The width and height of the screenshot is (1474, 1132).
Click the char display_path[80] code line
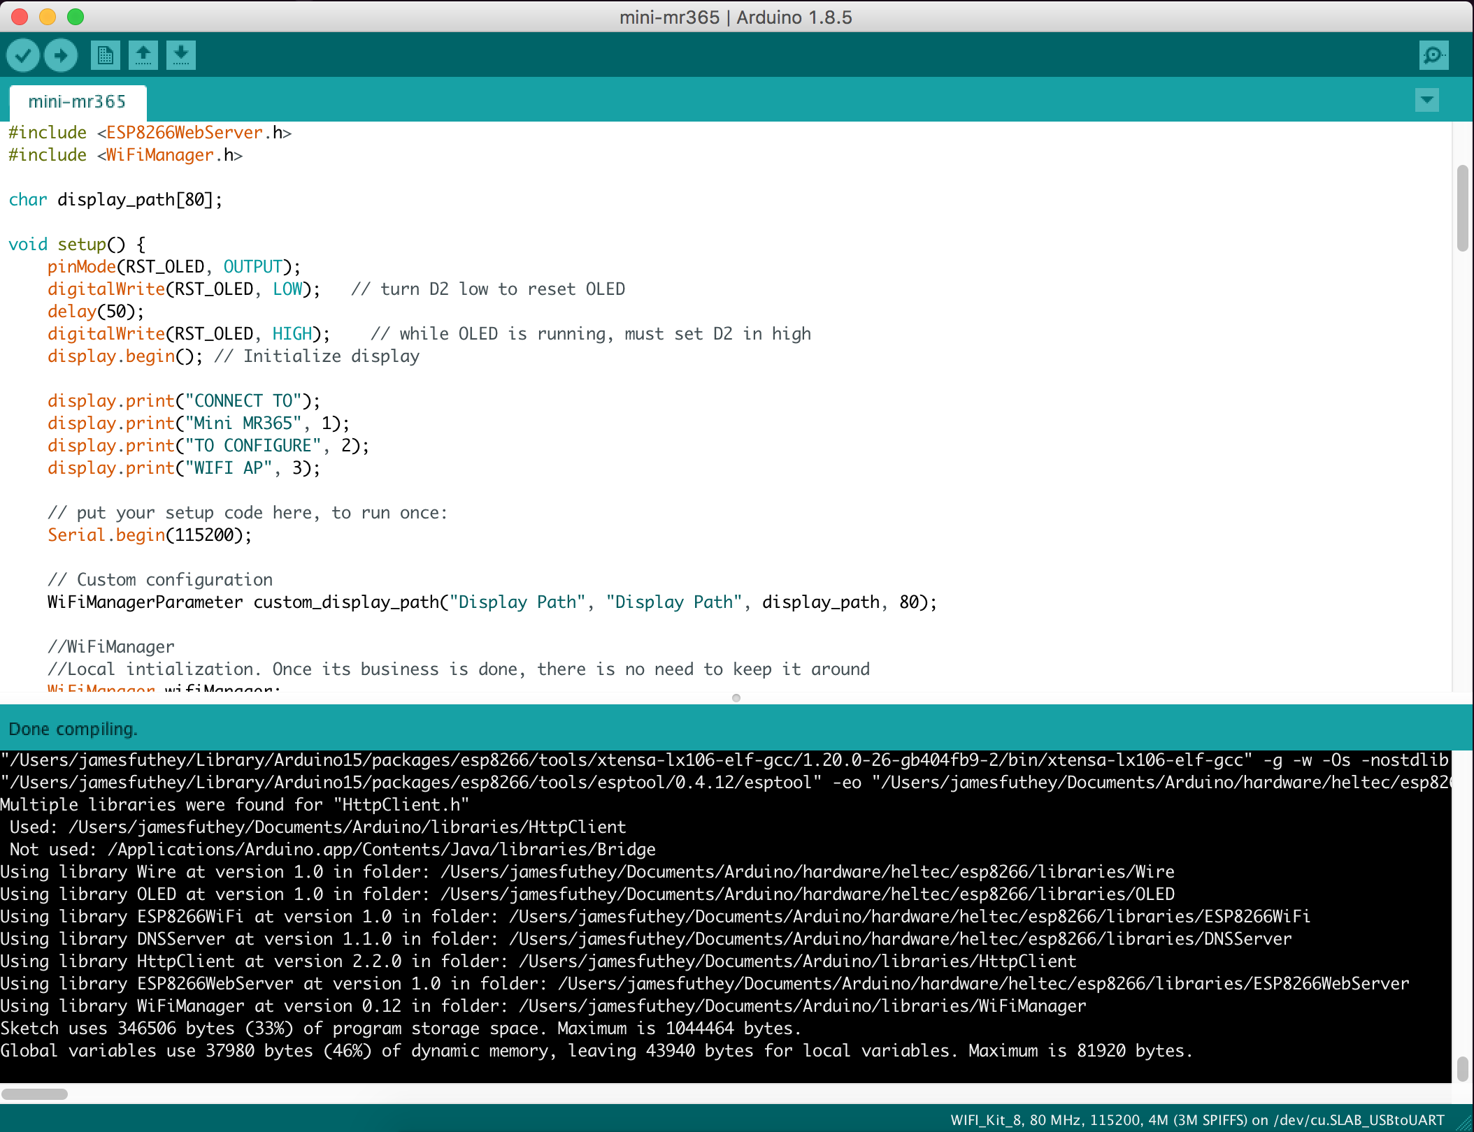pyautogui.click(x=115, y=200)
